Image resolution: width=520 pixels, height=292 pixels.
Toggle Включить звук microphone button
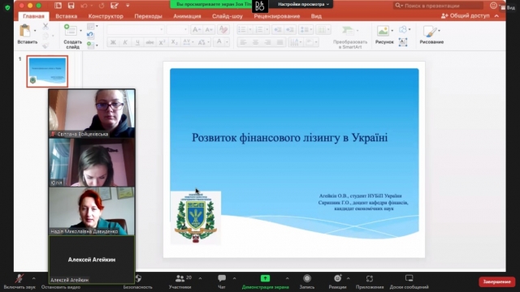pos(19,278)
